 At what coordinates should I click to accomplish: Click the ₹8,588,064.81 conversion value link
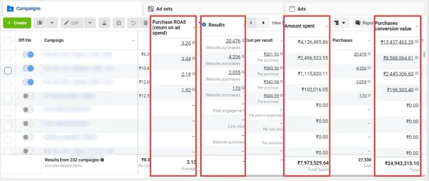(398, 58)
